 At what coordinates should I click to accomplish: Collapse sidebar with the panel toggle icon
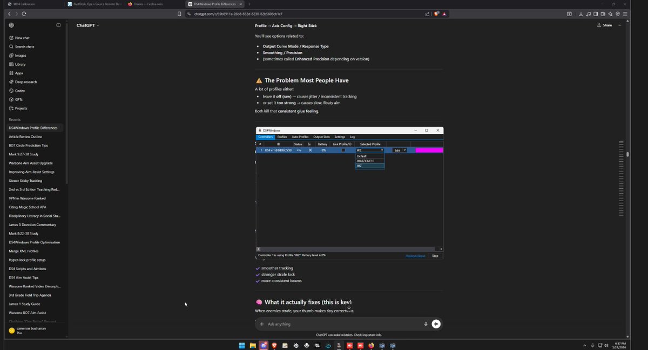58,25
